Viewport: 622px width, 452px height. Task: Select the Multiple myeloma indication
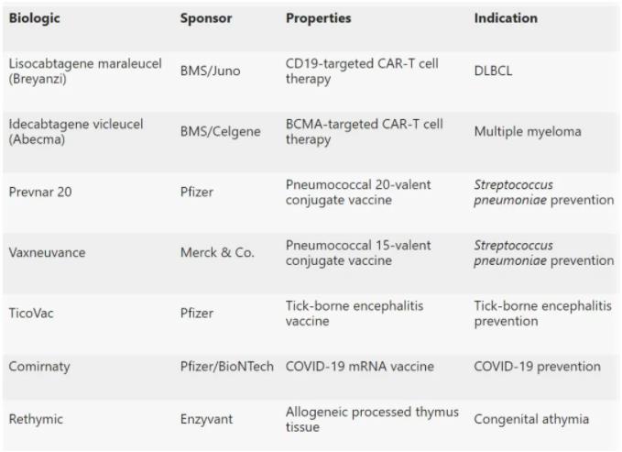[528, 131]
